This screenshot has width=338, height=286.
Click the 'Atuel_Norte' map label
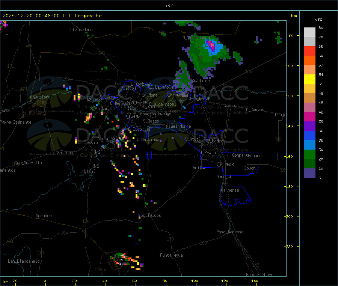(178, 126)
